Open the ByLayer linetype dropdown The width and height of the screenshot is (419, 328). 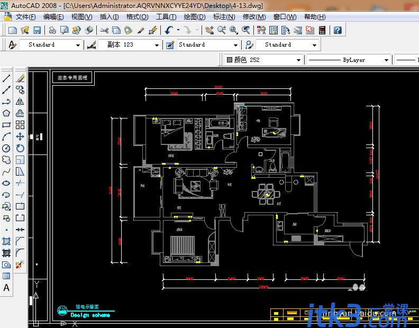tap(349, 60)
